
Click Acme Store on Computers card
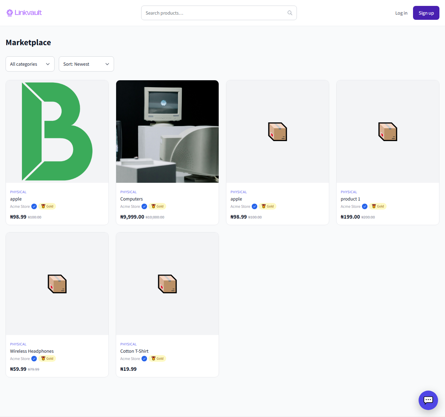130,206
